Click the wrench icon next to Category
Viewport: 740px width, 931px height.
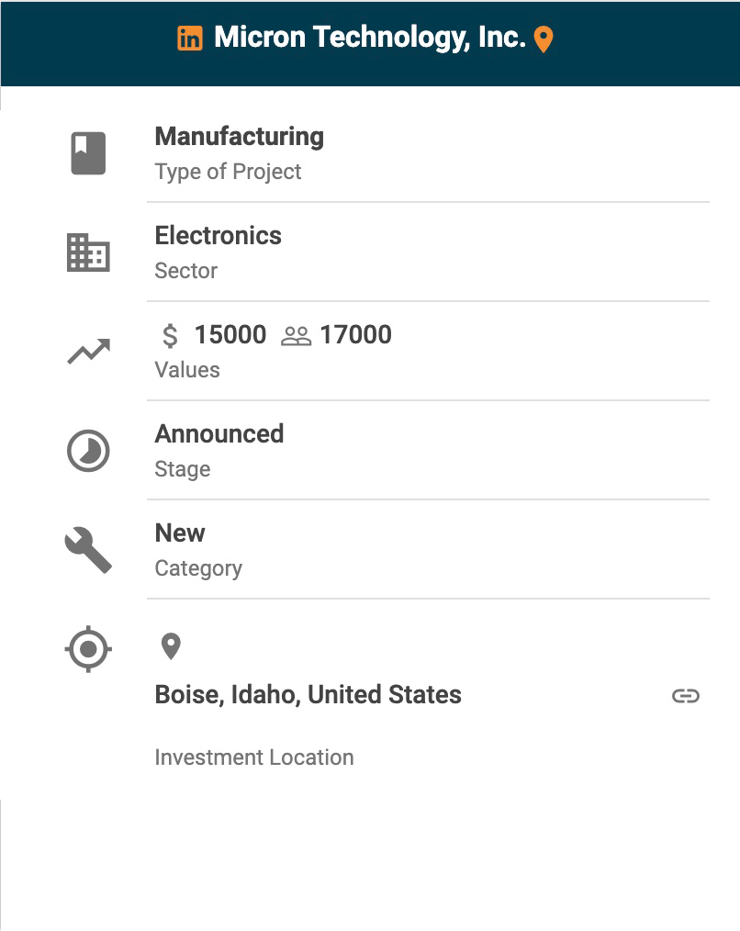(x=88, y=551)
